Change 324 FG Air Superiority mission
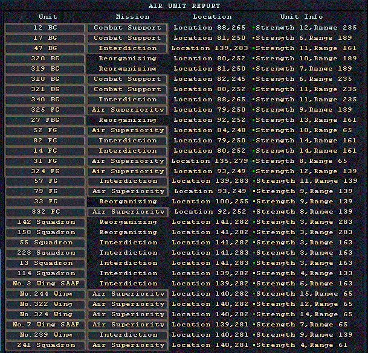 click(x=128, y=171)
